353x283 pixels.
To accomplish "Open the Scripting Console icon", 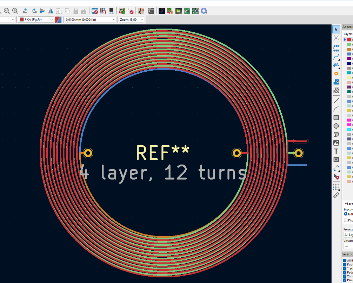I will (151, 11).
